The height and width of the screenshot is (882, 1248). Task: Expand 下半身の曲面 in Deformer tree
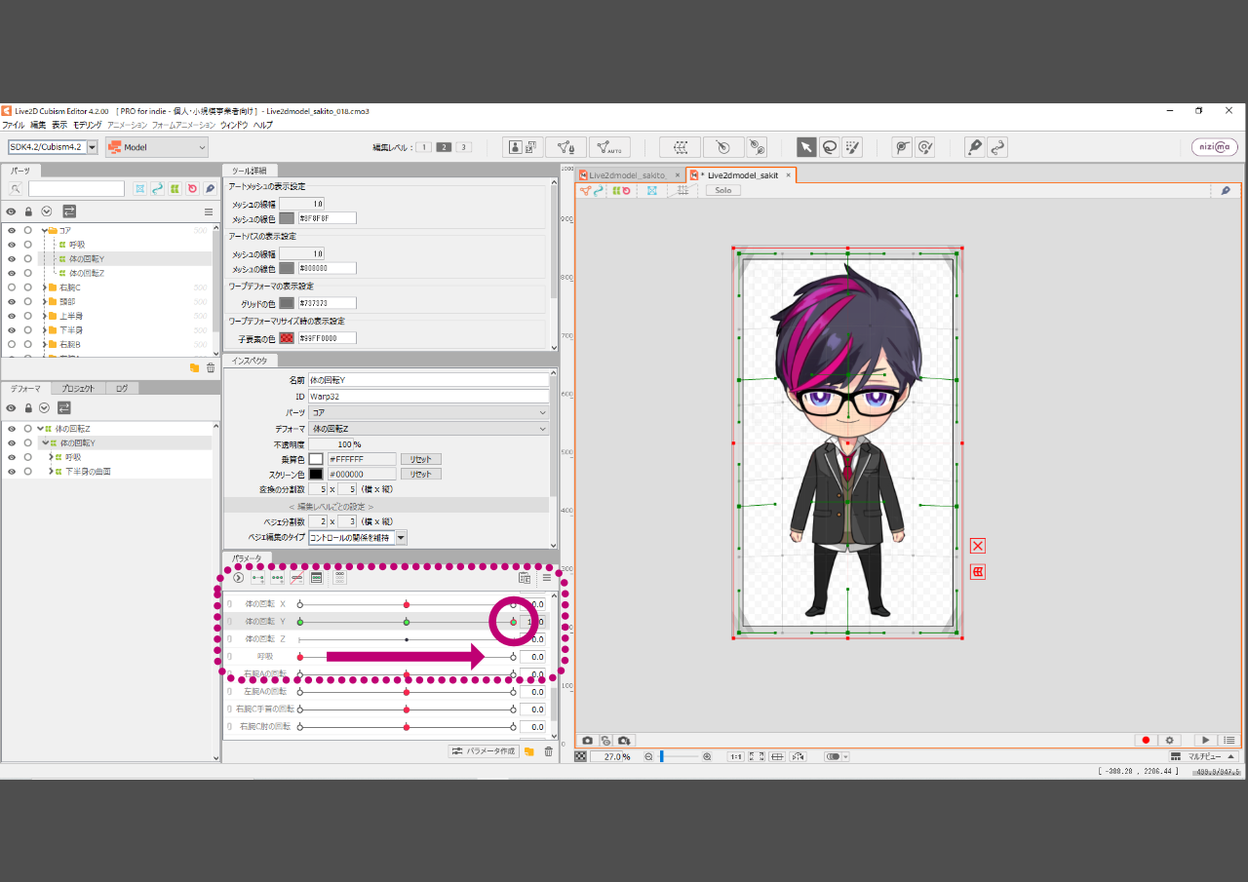click(x=51, y=472)
